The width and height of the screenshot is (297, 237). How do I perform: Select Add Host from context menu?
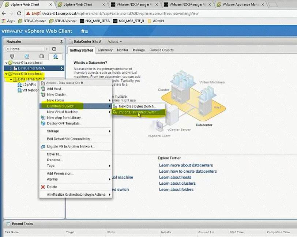point(55,89)
